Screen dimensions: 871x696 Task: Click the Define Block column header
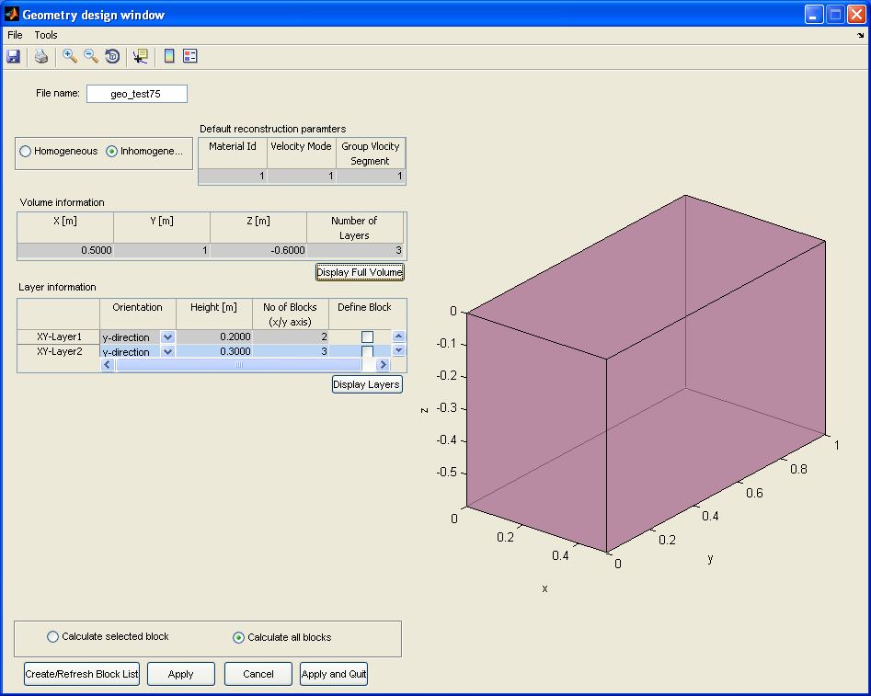coord(365,314)
